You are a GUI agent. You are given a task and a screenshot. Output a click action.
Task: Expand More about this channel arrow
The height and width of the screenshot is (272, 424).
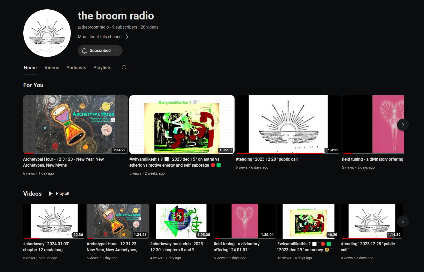(x=127, y=37)
